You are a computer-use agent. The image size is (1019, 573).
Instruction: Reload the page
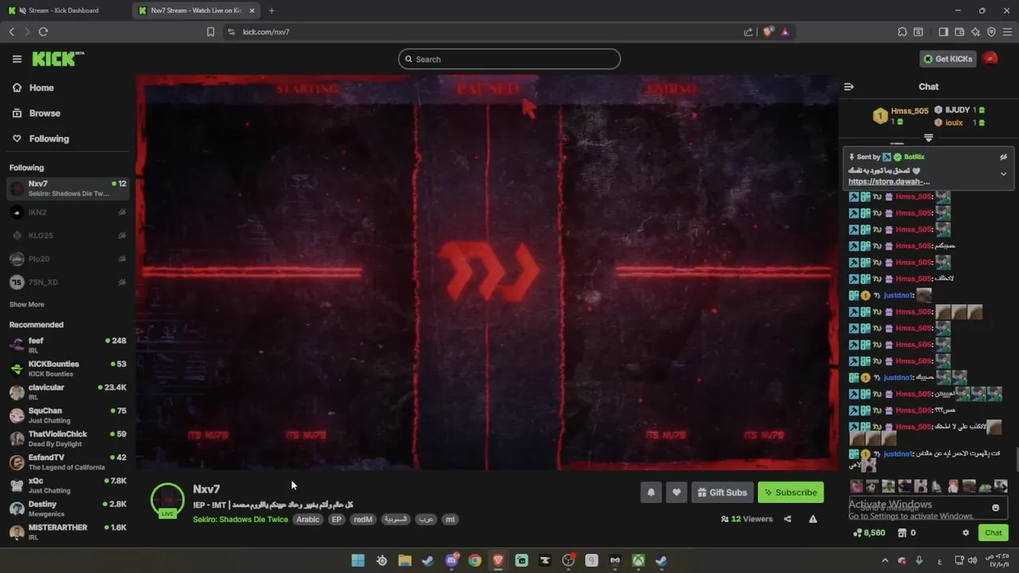pos(43,32)
